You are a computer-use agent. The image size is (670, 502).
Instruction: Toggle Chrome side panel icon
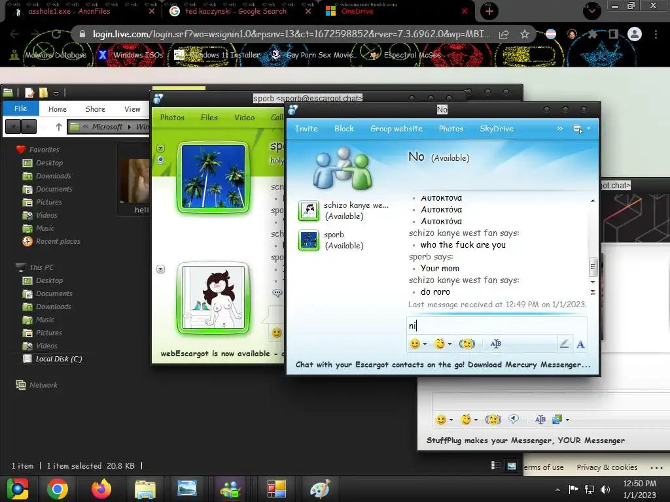coord(613,34)
